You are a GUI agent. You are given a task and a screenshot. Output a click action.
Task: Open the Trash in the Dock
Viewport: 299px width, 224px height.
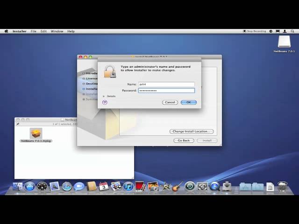pyautogui.click(x=282, y=186)
